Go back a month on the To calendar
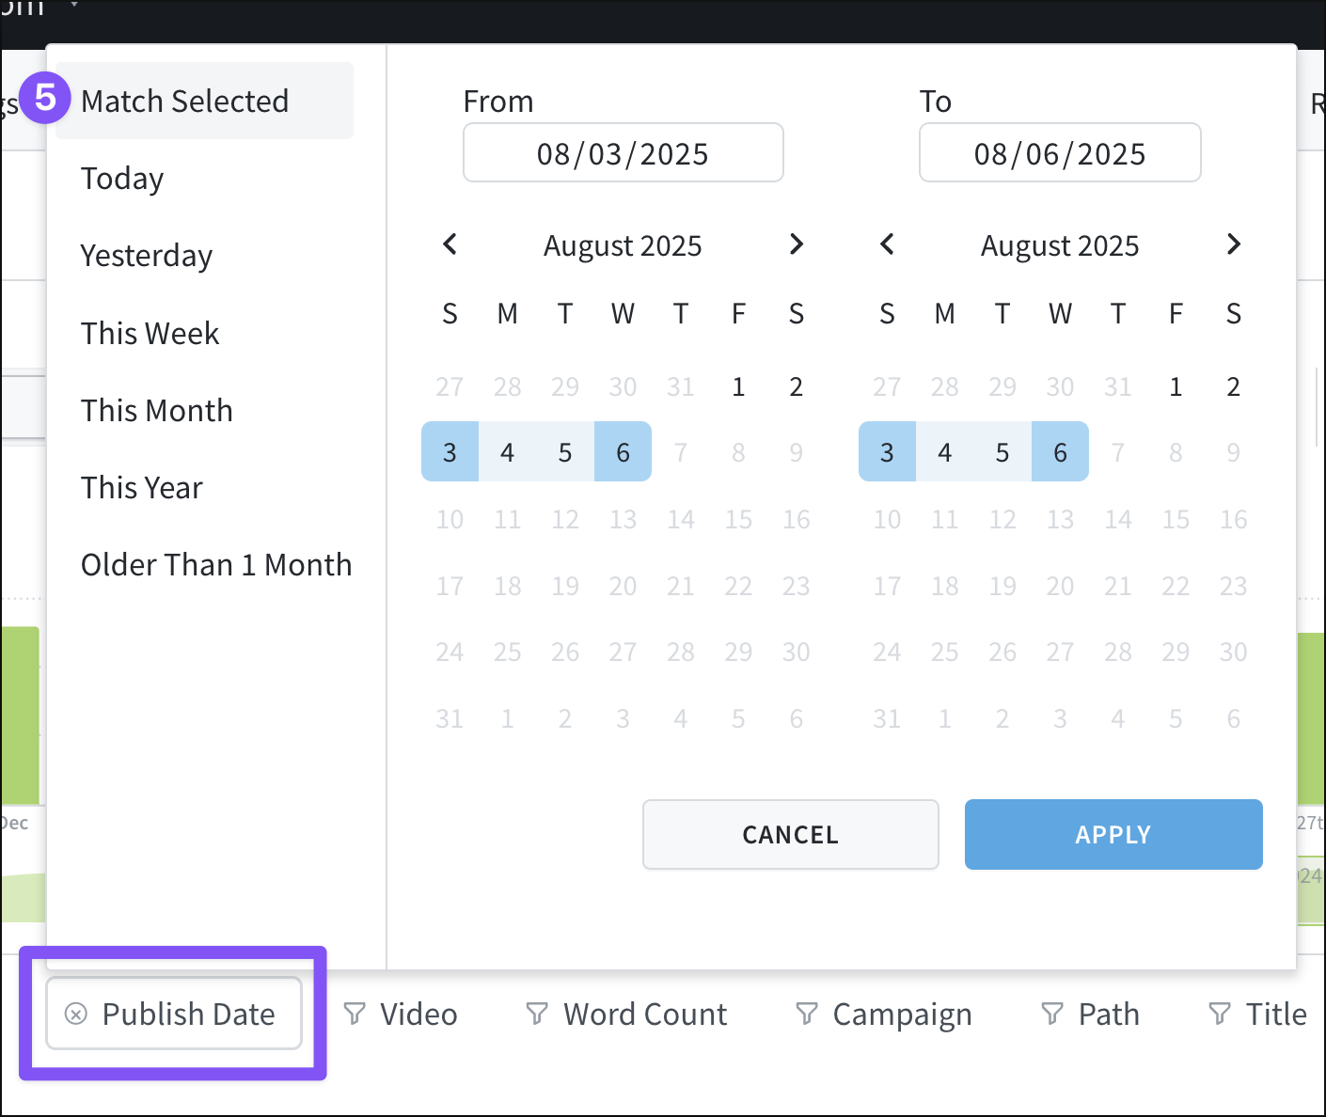 click(x=887, y=244)
